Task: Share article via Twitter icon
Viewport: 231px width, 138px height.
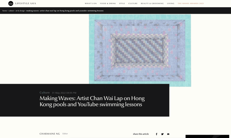Action: point(162,134)
